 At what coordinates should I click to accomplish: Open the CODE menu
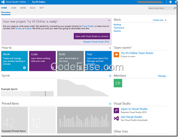point(14,8)
